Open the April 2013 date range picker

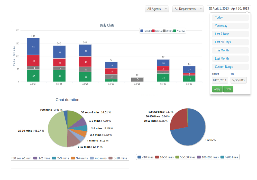(x=229, y=8)
